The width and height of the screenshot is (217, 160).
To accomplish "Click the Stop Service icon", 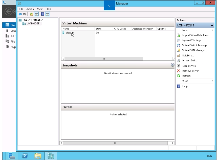I will (179, 66).
